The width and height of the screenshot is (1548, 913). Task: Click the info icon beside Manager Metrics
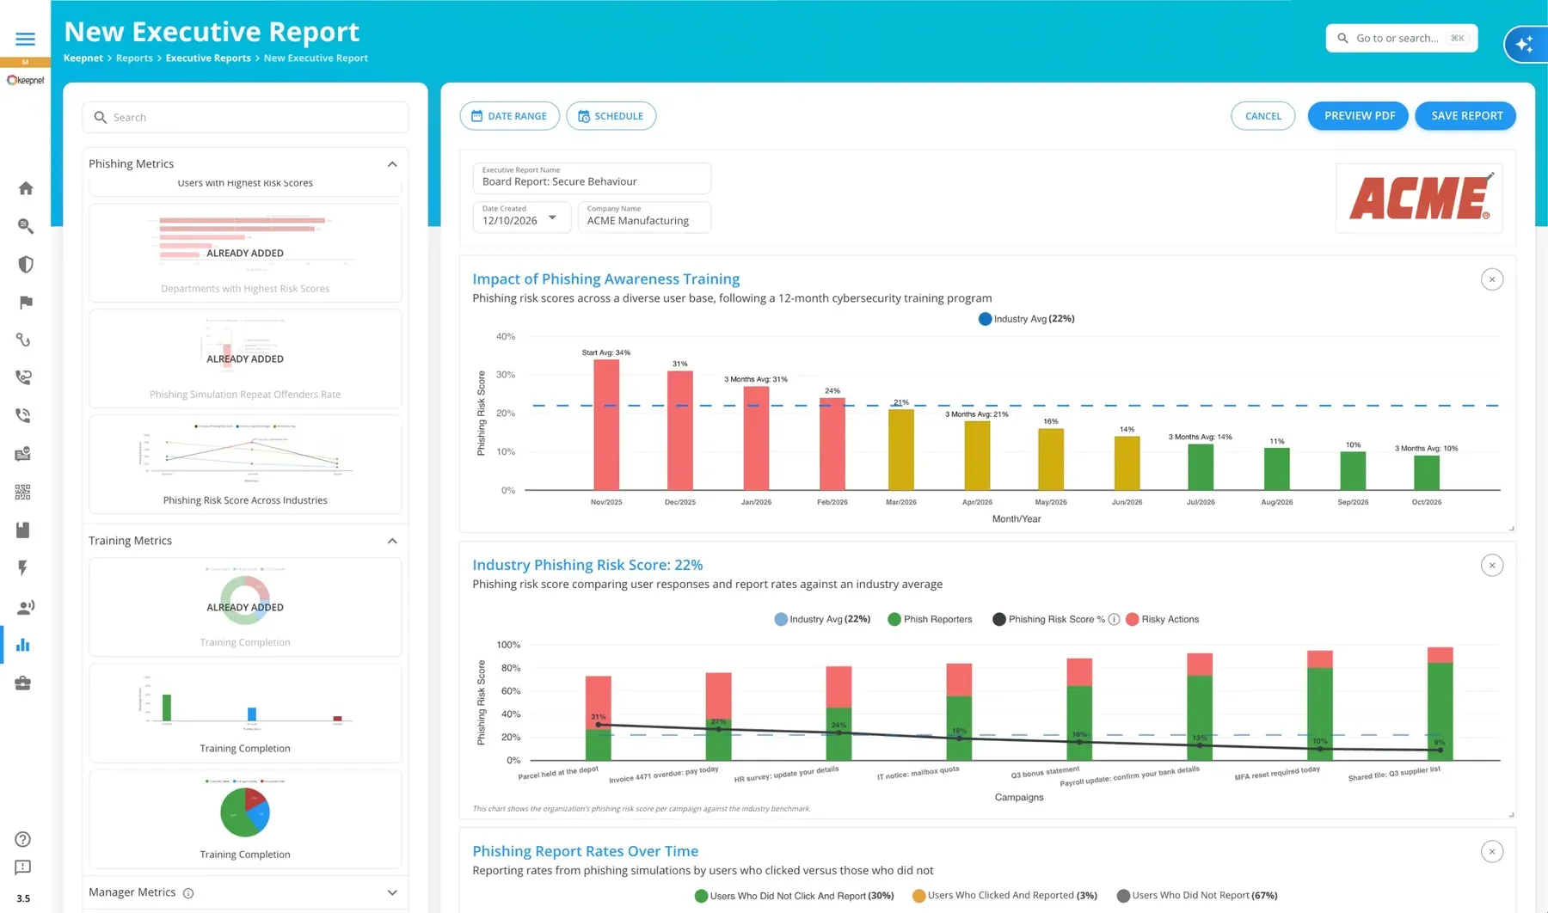click(188, 893)
